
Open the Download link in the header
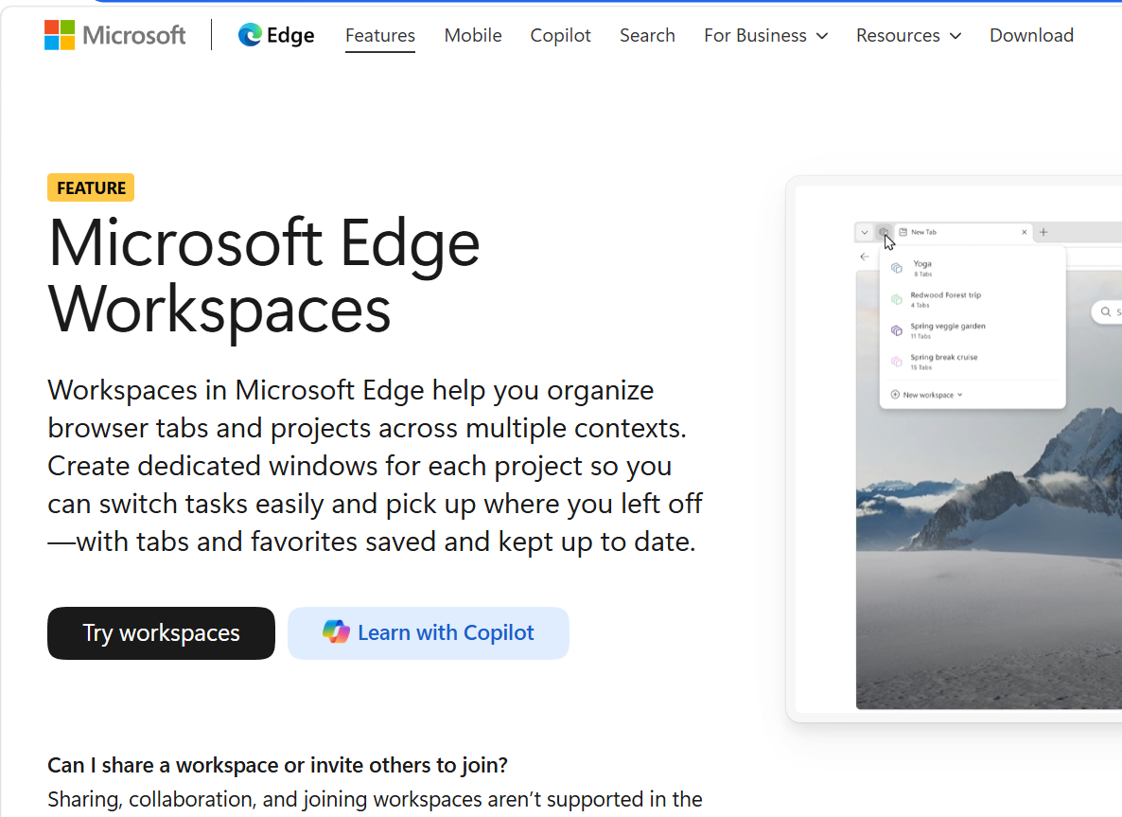(x=1031, y=35)
